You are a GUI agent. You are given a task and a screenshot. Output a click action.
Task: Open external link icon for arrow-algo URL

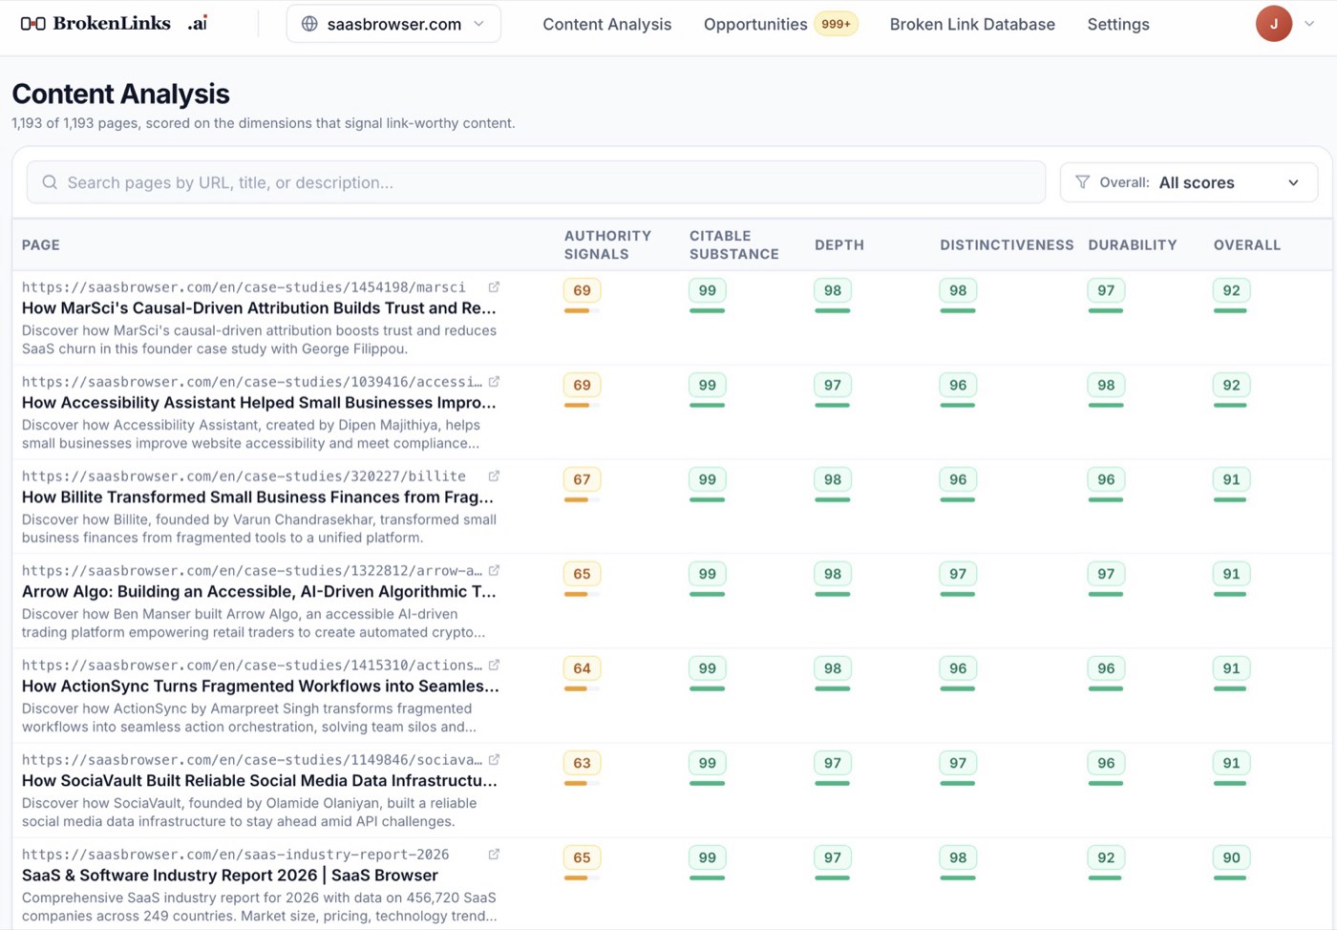point(494,570)
